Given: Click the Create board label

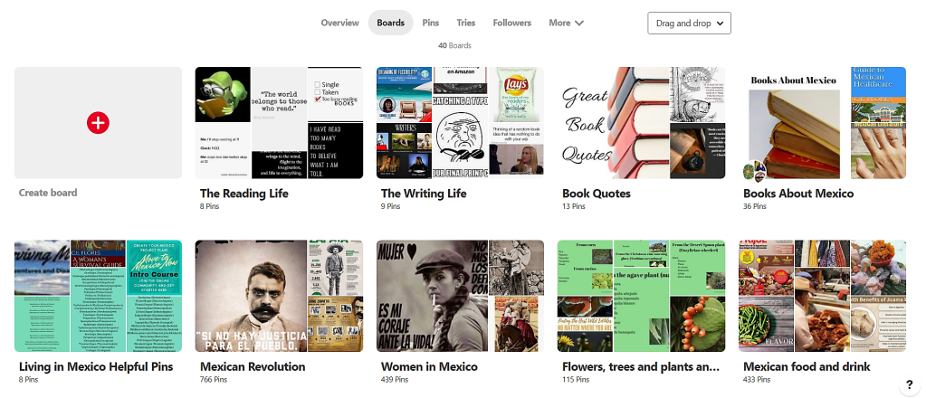Looking at the screenshot, I should coord(48,193).
